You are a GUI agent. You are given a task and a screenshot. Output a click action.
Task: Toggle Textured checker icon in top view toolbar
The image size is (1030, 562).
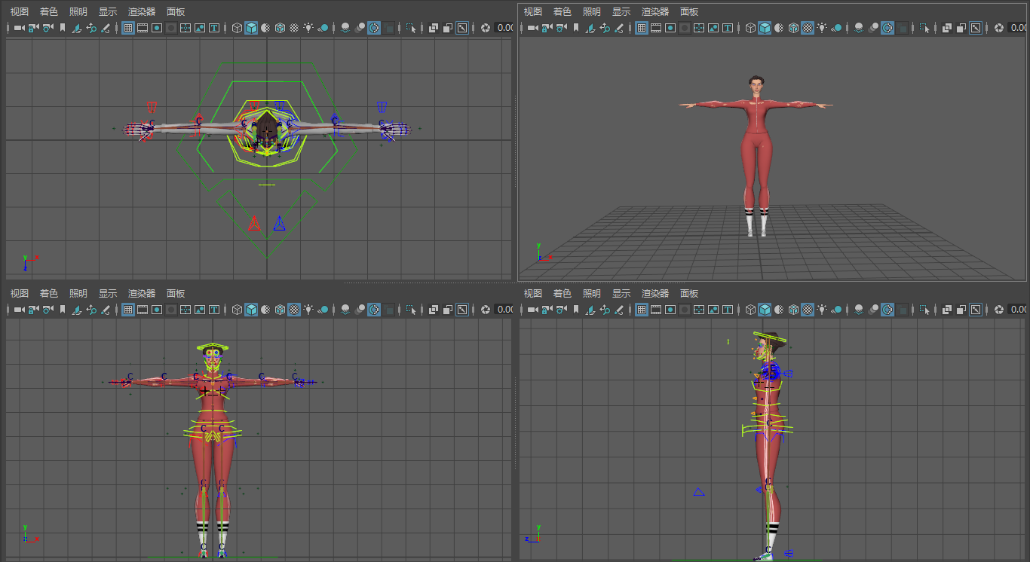294,28
